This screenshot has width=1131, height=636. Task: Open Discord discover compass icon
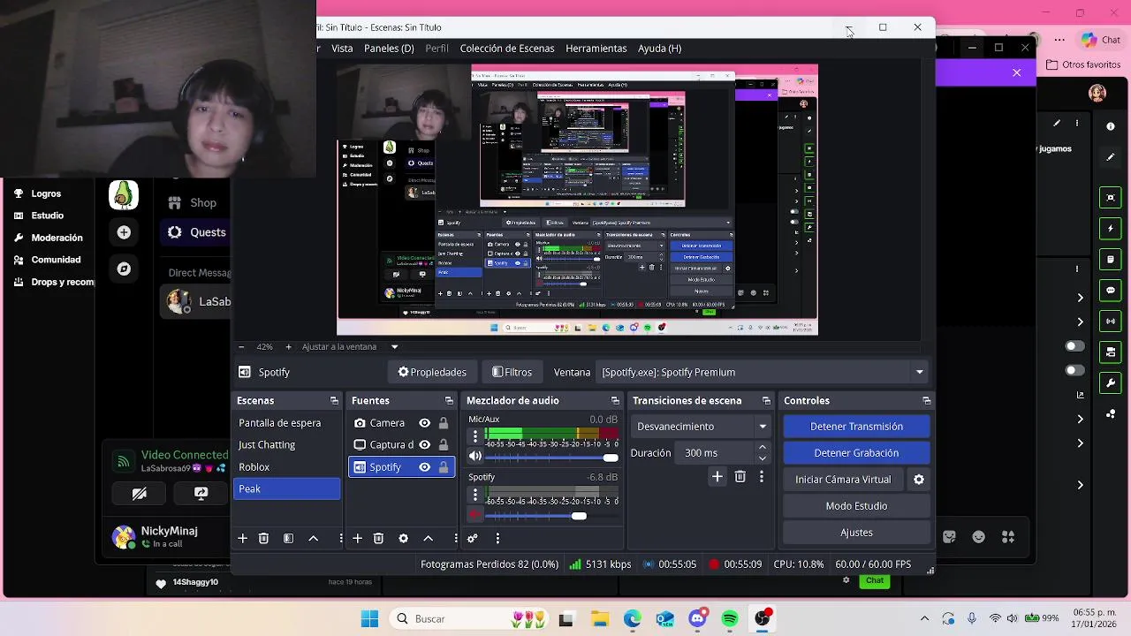(x=124, y=269)
